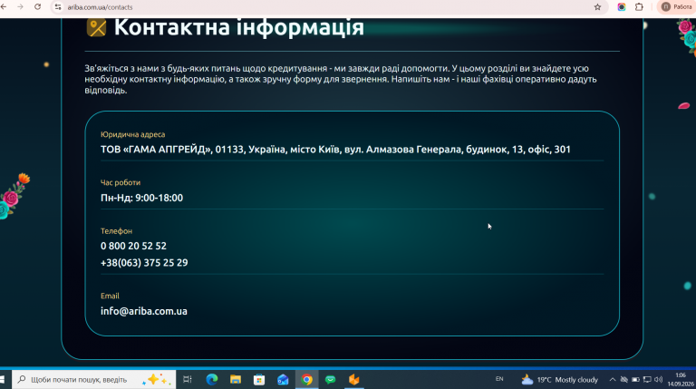Click phone number +38(063) 375 25 29

pos(144,262)
